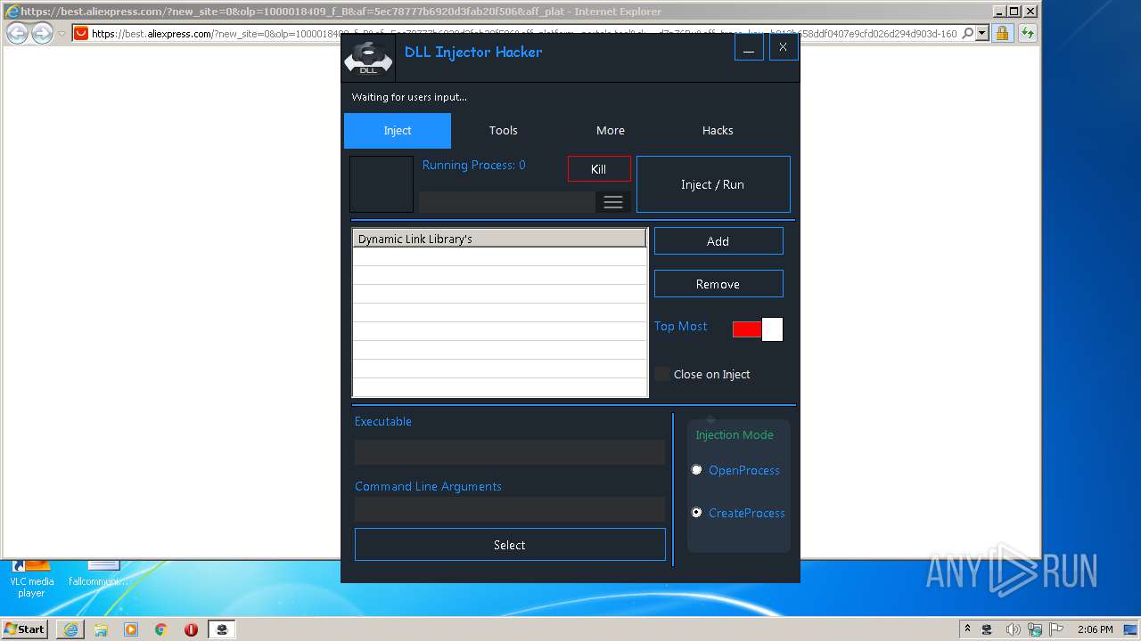Image resolution: width=1141 pixels, height=641 pixels.
Task: Launch Google Chrome from the taskbar
Action: click(161, 629)
